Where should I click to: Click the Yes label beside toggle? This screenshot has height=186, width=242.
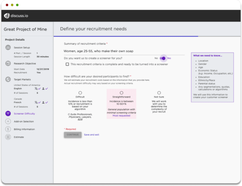click(x=169, y=58)
